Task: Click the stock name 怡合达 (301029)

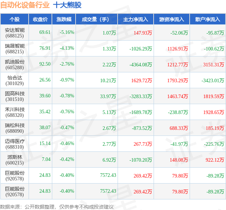Action: pyautogui.click(x=15, y=80)
